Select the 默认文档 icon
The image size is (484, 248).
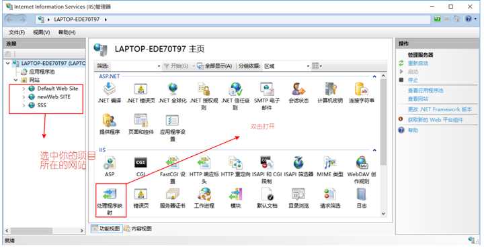click(x=267, y=194)
